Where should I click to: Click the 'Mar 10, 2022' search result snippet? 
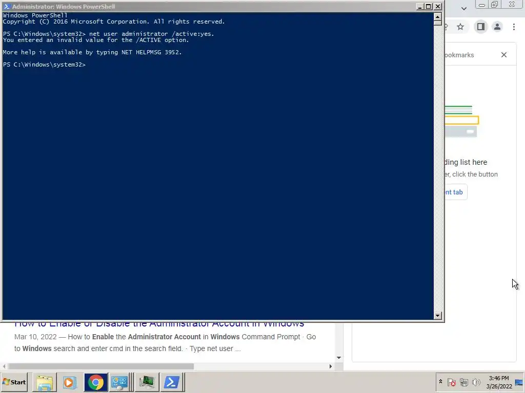(x=165, y=342)
